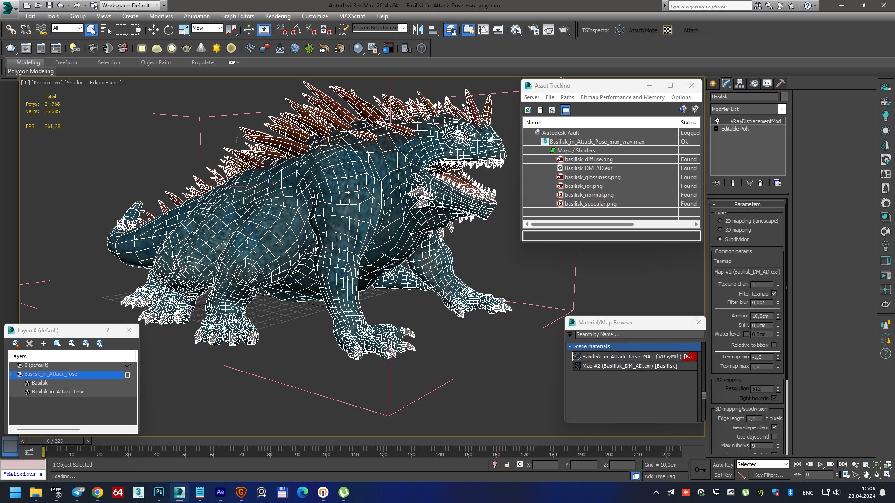895x503 pixels.
Task: Switch to the Freeform ribbon tab
Action: (x=66, y=62)
